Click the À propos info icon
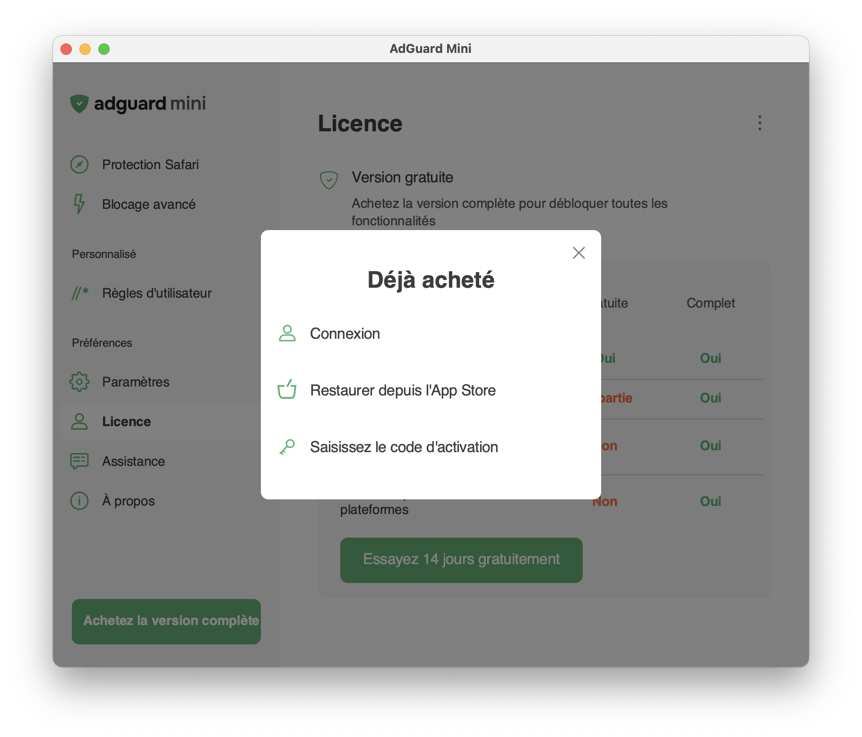 pyautogui.click(x=79, y=501)
